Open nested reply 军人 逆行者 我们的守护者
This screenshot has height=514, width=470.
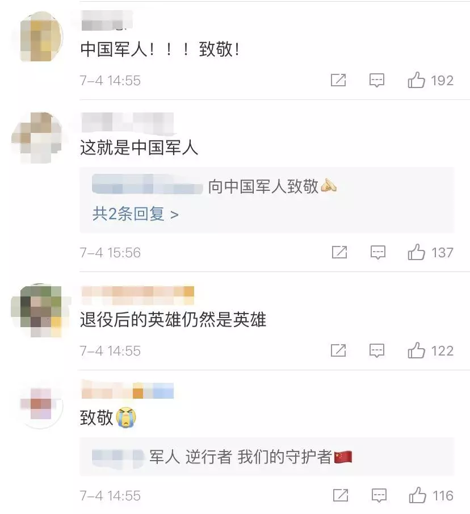tap(222, 457)
